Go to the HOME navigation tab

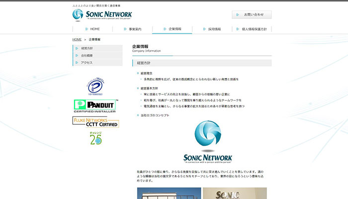pos(92,29)
